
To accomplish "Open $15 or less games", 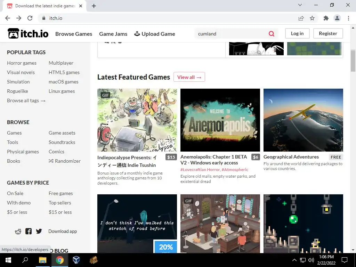I will 60,212.
